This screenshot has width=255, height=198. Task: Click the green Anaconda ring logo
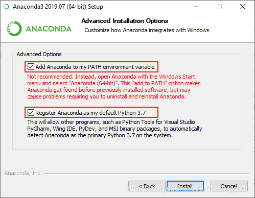coord(14,29)
